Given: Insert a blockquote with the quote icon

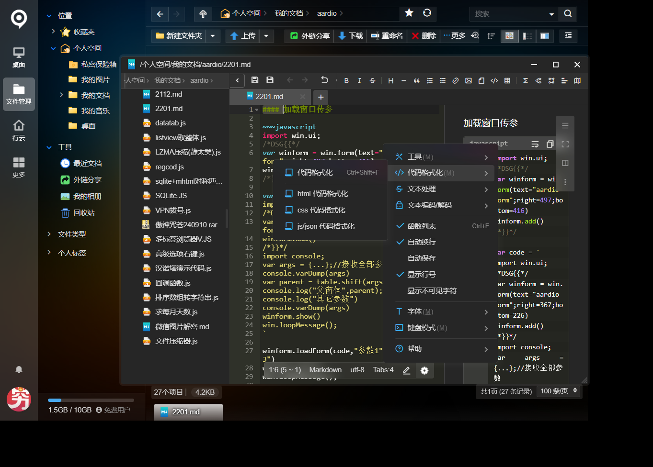Looking at the screenshot, I should click(x=417, y=81).
